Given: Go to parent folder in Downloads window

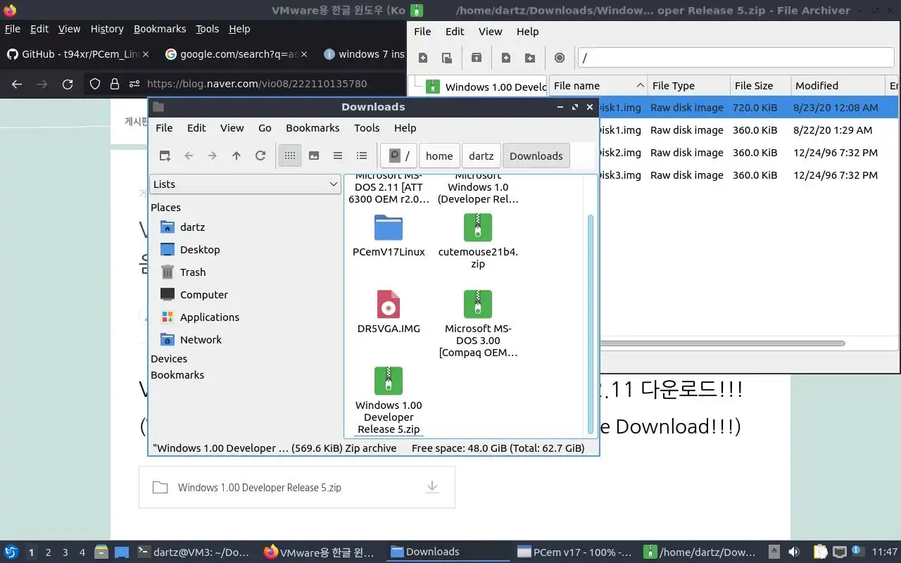Looking at the screenshot, I should point(237,156).
